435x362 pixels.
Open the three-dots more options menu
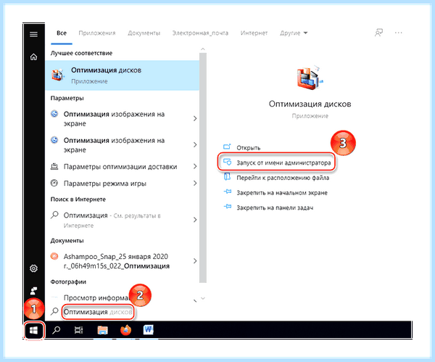click(398, 33)
